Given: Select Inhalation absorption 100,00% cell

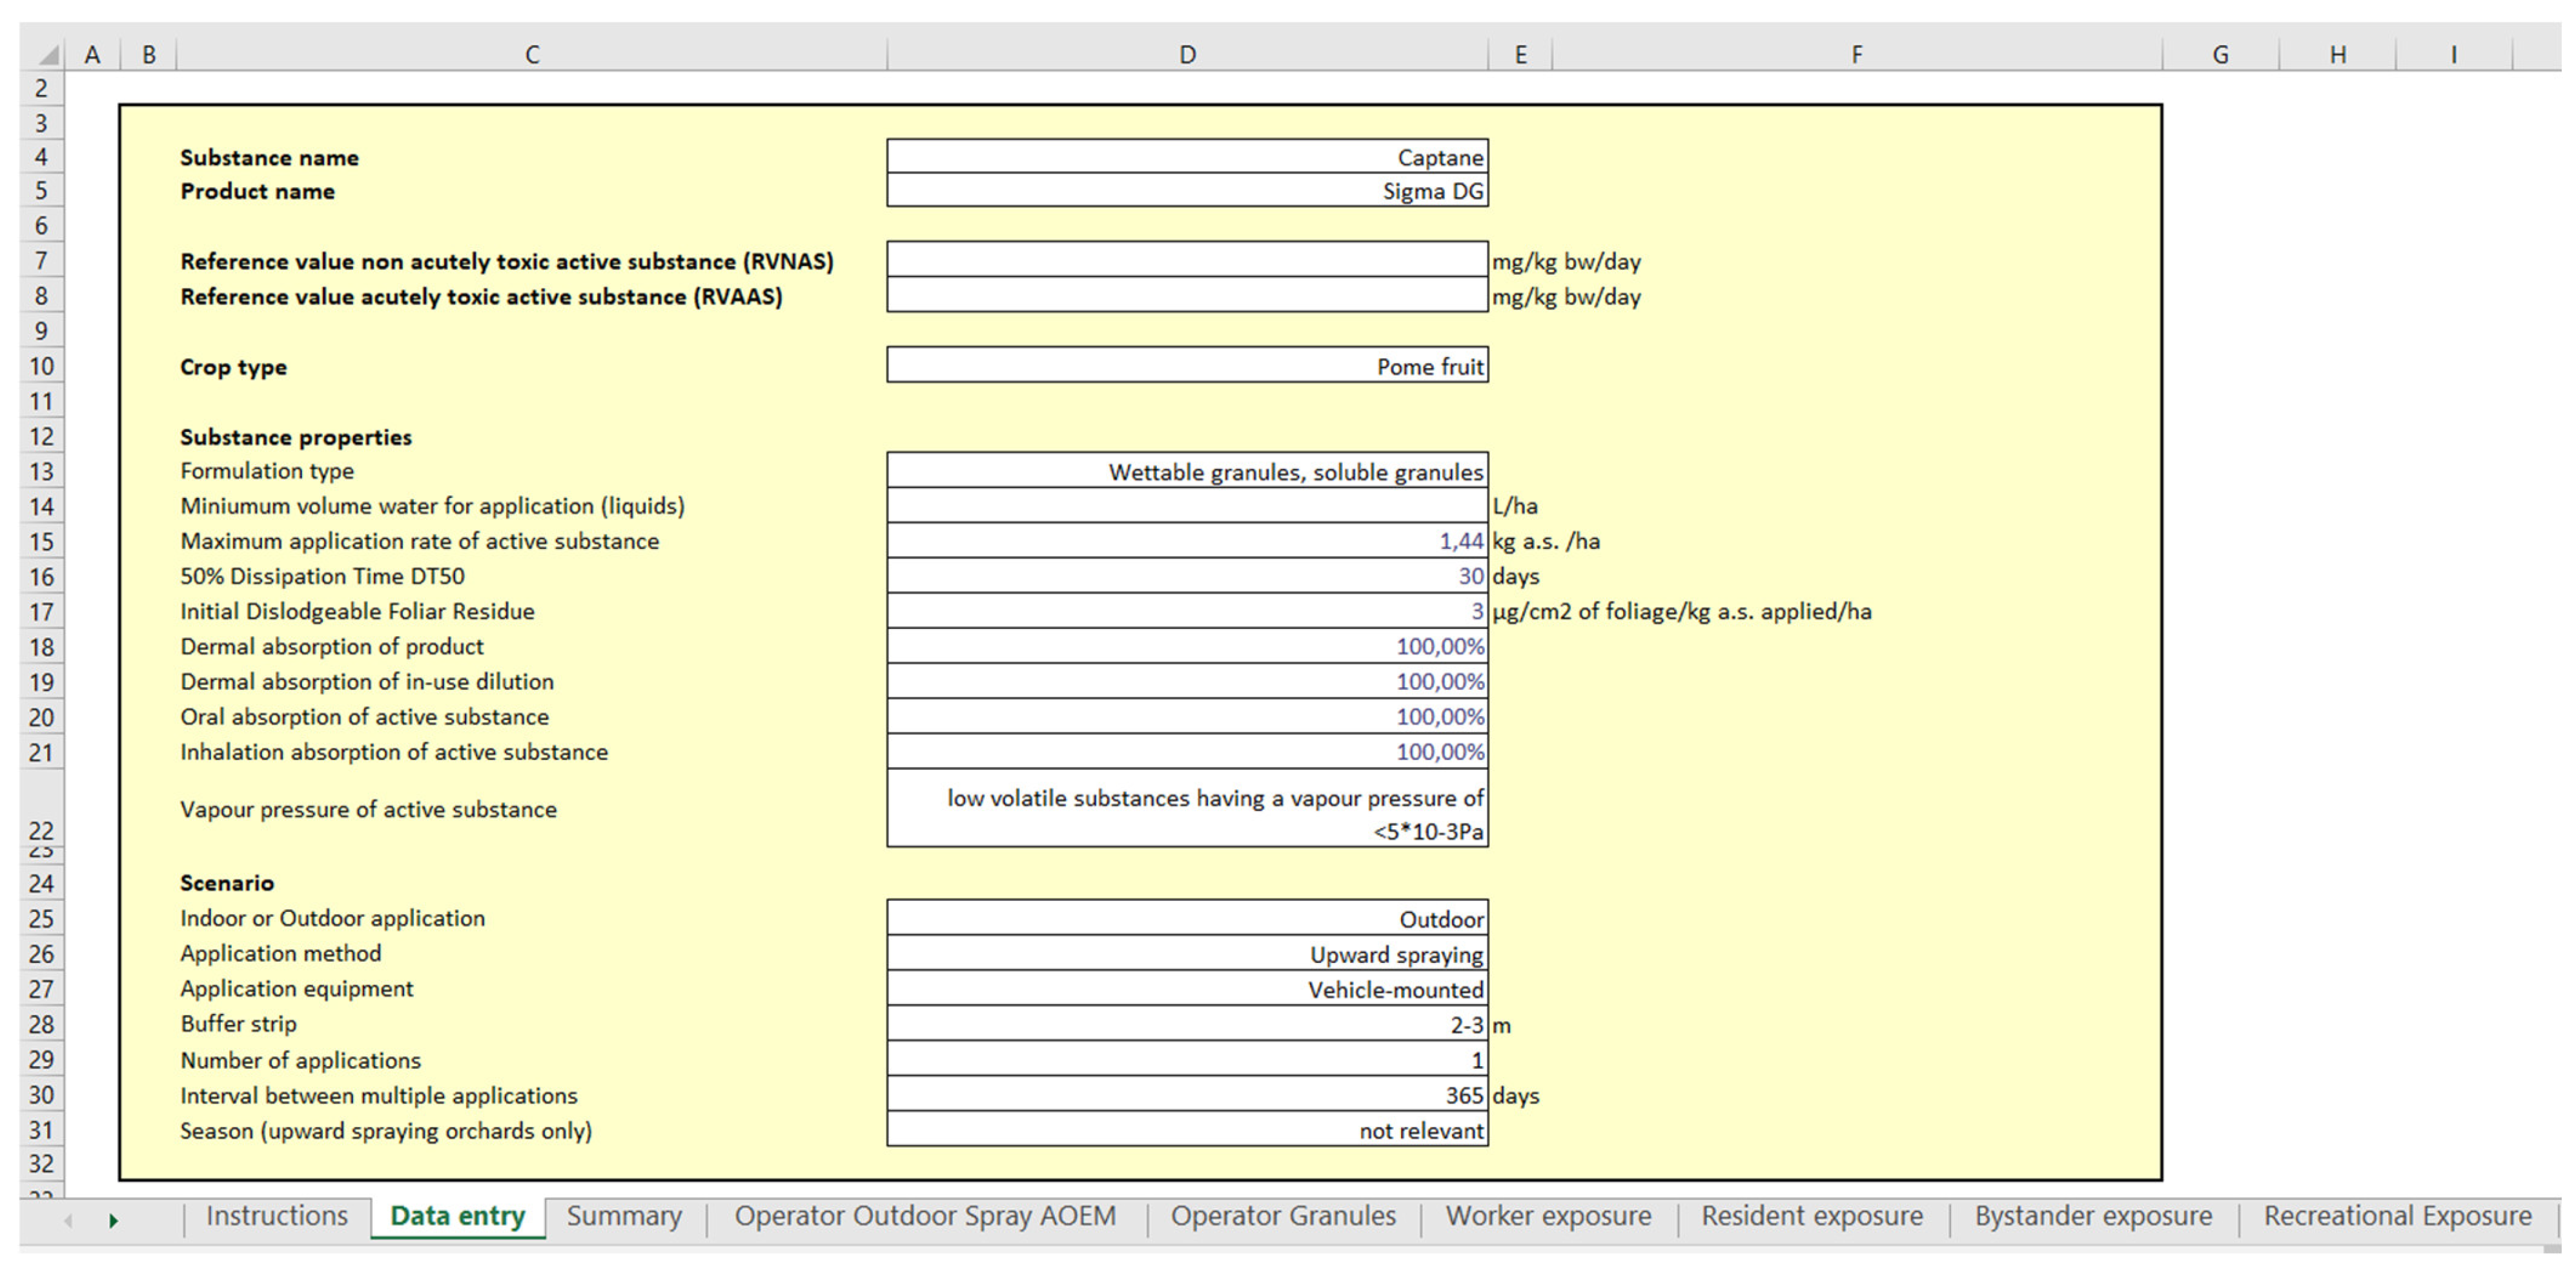Looking at the screenshot, I should point(1187,751).
